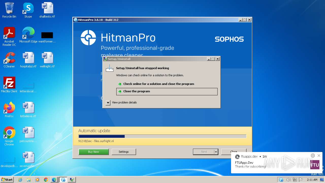The image size is (325, 183).
Task: Switch to HitmanPro taskbar button
Action: click(63, 180)
